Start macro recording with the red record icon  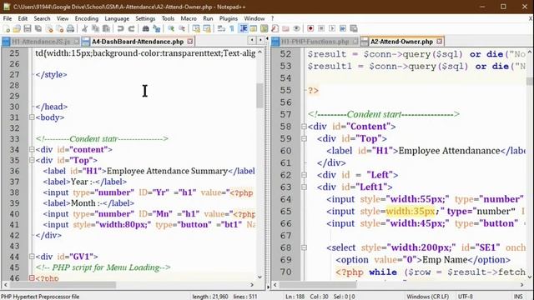[310, 29]
